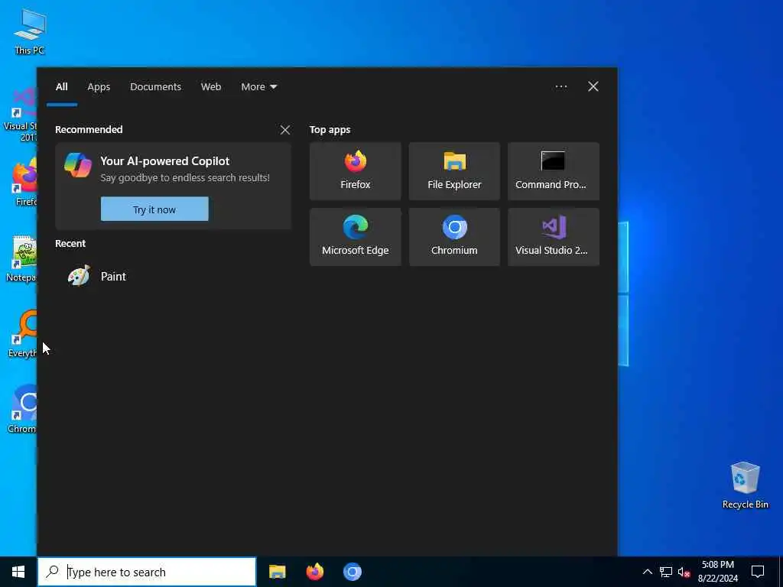Open Chromium tile in Top apps
Viewport: 783px width, 587px height.
coord(454,237)
